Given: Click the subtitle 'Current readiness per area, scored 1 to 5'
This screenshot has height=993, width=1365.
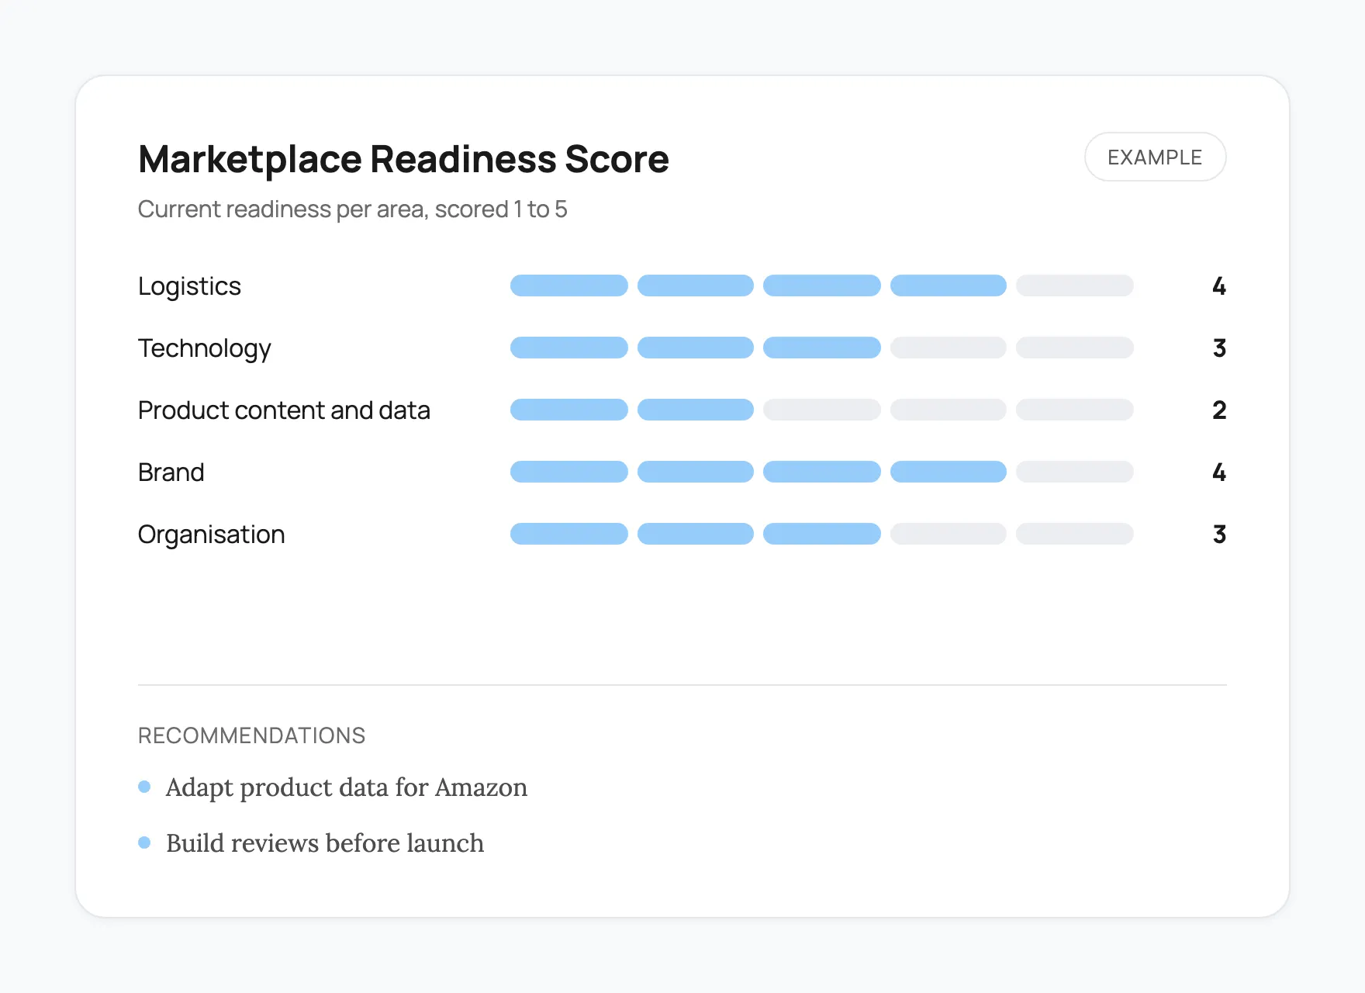Looking at the screenshot, I should (x=352, y=209).
